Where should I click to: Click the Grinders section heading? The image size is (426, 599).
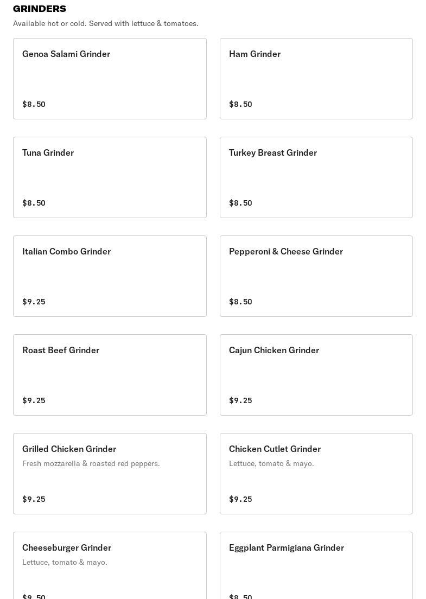tap(40, 9)
